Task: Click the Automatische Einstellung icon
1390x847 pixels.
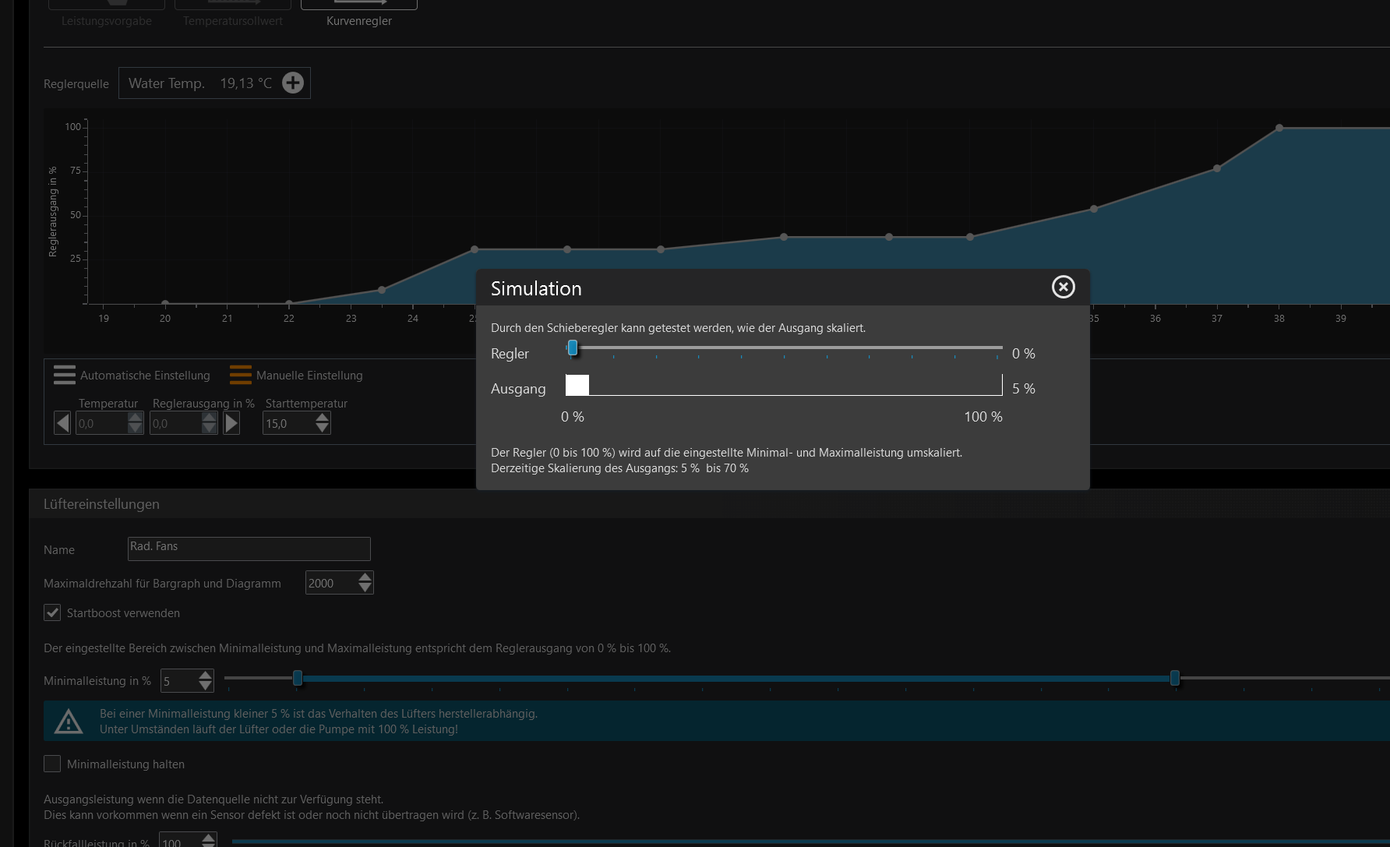Action: coord(65,375)
